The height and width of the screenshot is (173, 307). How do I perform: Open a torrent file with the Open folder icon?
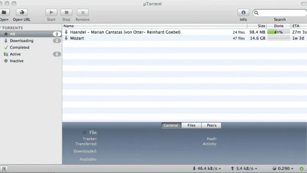[x=4, y=12]
